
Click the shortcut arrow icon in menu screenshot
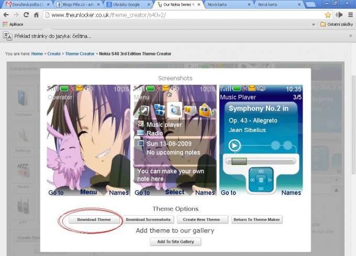pos(145,110)
